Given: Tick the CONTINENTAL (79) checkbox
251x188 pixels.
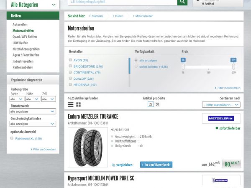Looking at the screenshot, I should pyautogui.click(x=70, y=72).
